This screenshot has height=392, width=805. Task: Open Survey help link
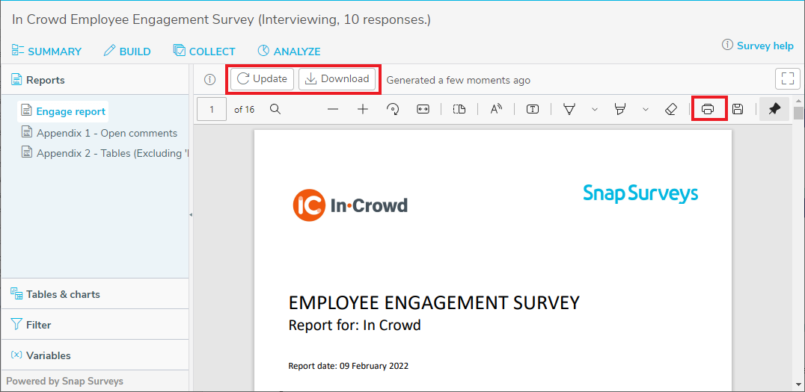coord(758,46)
